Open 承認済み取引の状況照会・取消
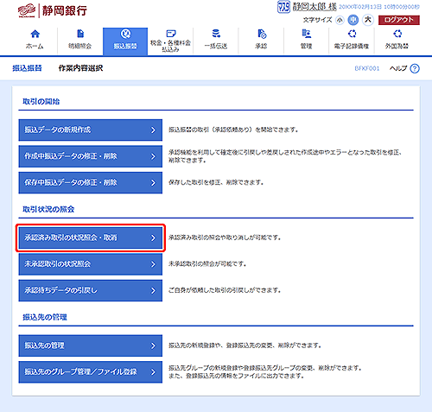This screenshot has height=412, width=432. point(91,238)
